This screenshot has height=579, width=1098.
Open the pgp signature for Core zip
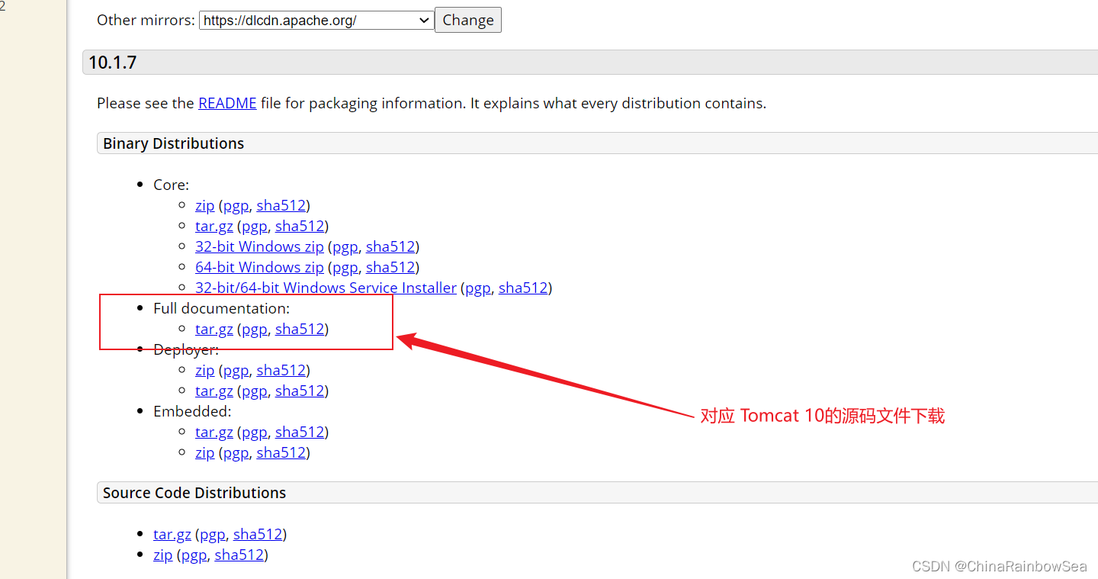coord(236,205)
